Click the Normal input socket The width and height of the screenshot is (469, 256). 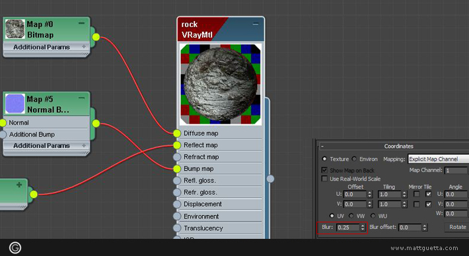[3, 123]
